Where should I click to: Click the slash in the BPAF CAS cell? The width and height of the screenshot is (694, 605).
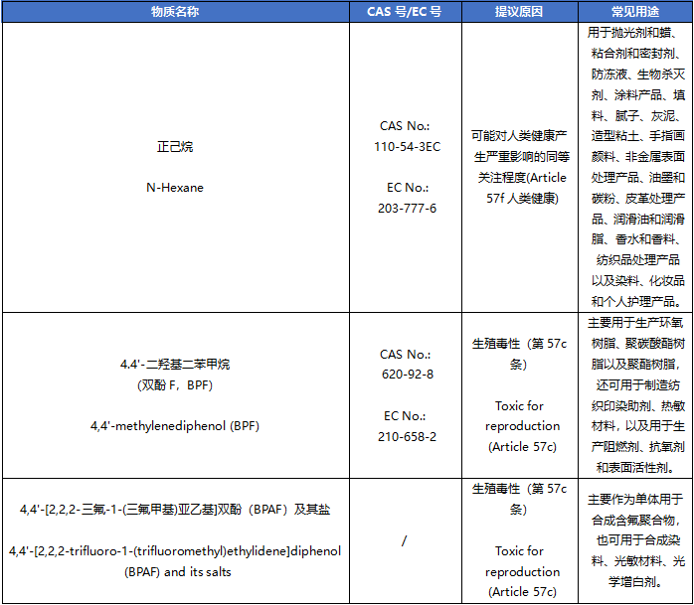404,540
